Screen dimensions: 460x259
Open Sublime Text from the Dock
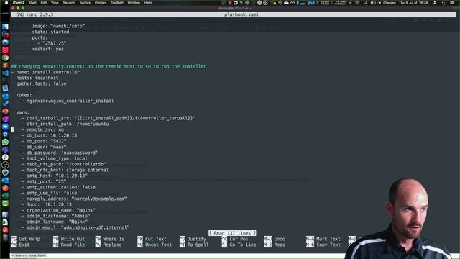5,65
